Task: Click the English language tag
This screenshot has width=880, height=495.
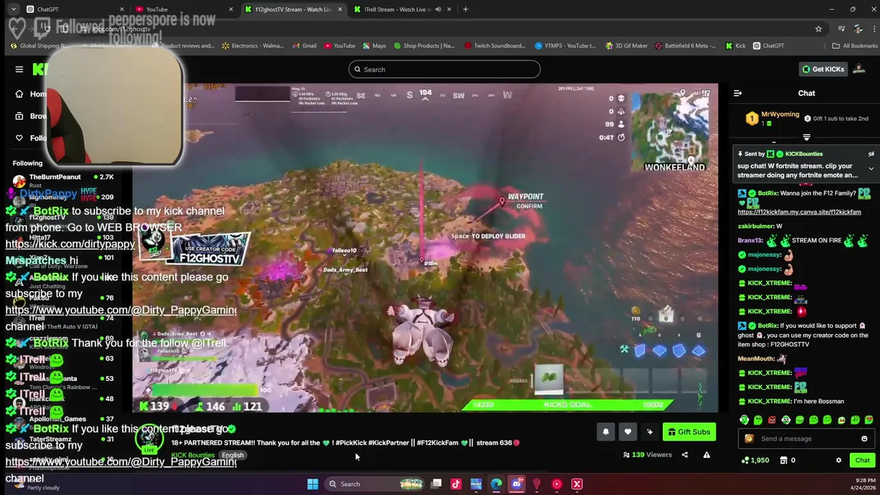Action: (x=232, y=455)
